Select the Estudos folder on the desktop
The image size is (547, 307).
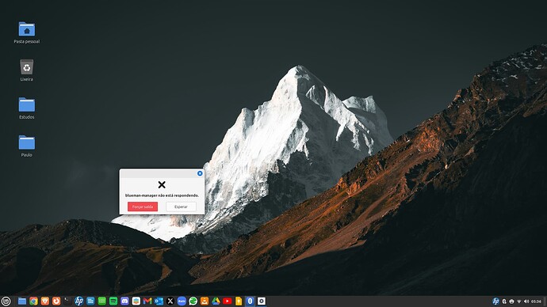[26, 108]
